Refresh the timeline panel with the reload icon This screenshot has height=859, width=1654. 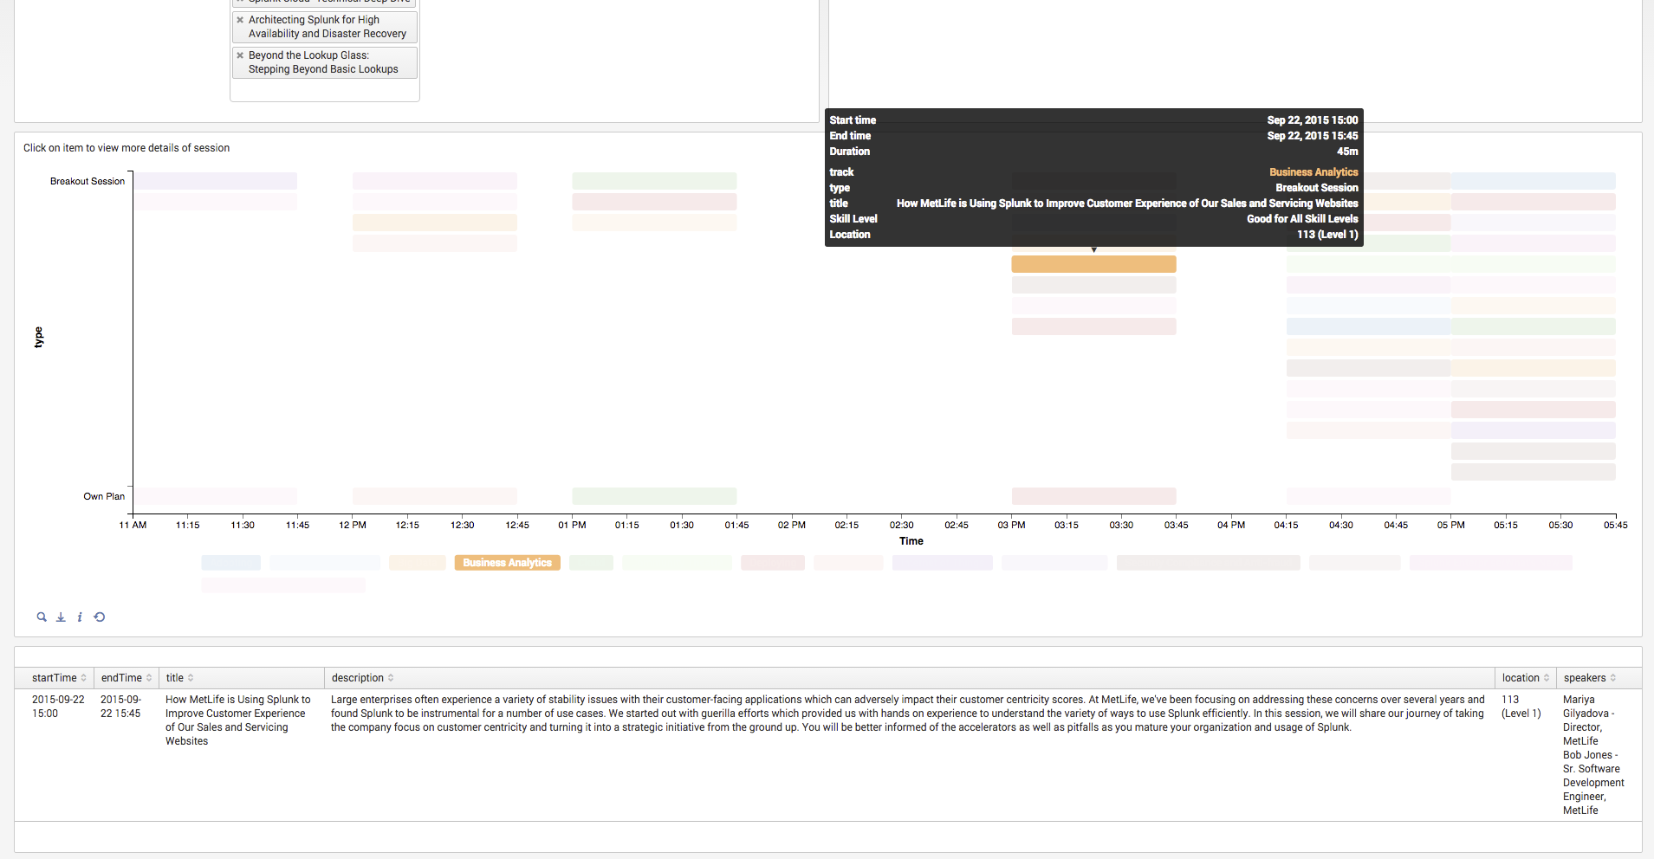[x=100, y=617]
